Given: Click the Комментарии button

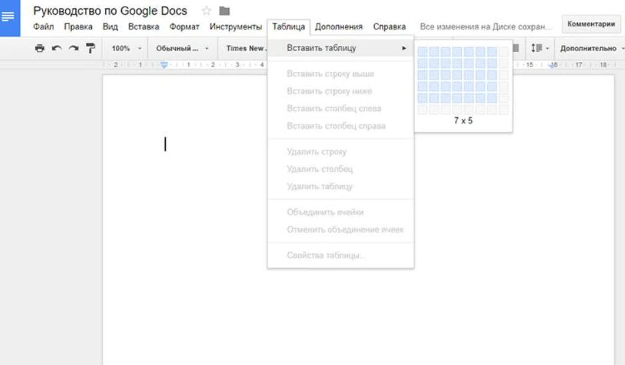Looking at the screenshot, I should pos(591,24).
